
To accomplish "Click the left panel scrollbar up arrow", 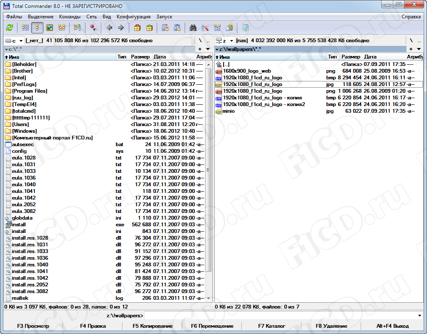I will point(208,65).
